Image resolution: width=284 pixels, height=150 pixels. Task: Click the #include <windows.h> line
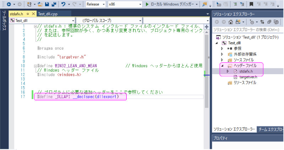59,75
